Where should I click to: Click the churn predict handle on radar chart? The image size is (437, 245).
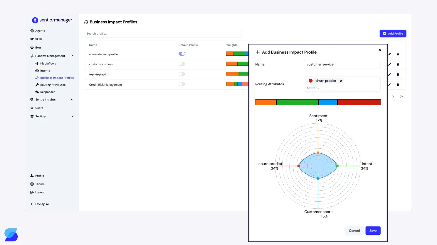coord(299,166)
